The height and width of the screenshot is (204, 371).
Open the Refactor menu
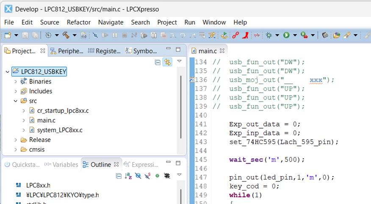pyautogui.click(x=78, y=22)
